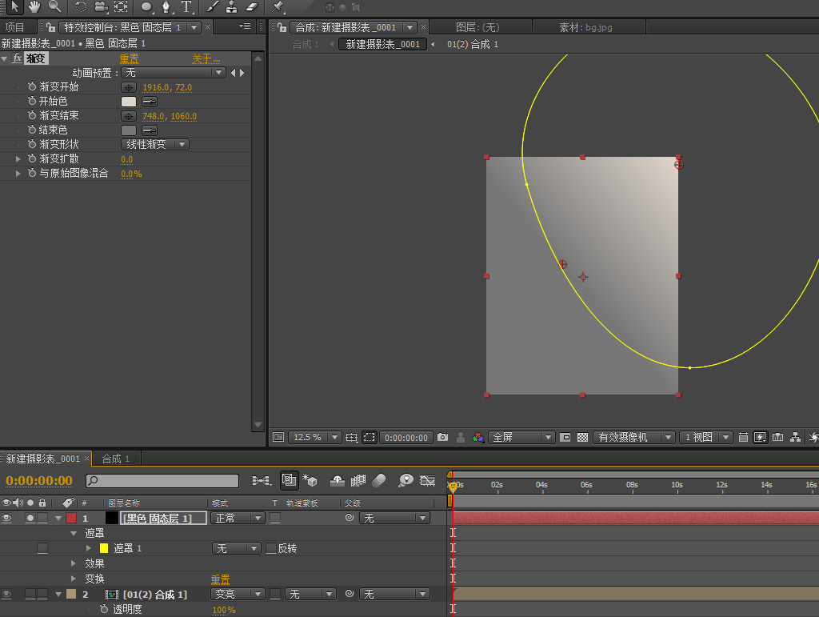Switch to the 项目 panel tab

pyautogui.click(x=15, y=27)
